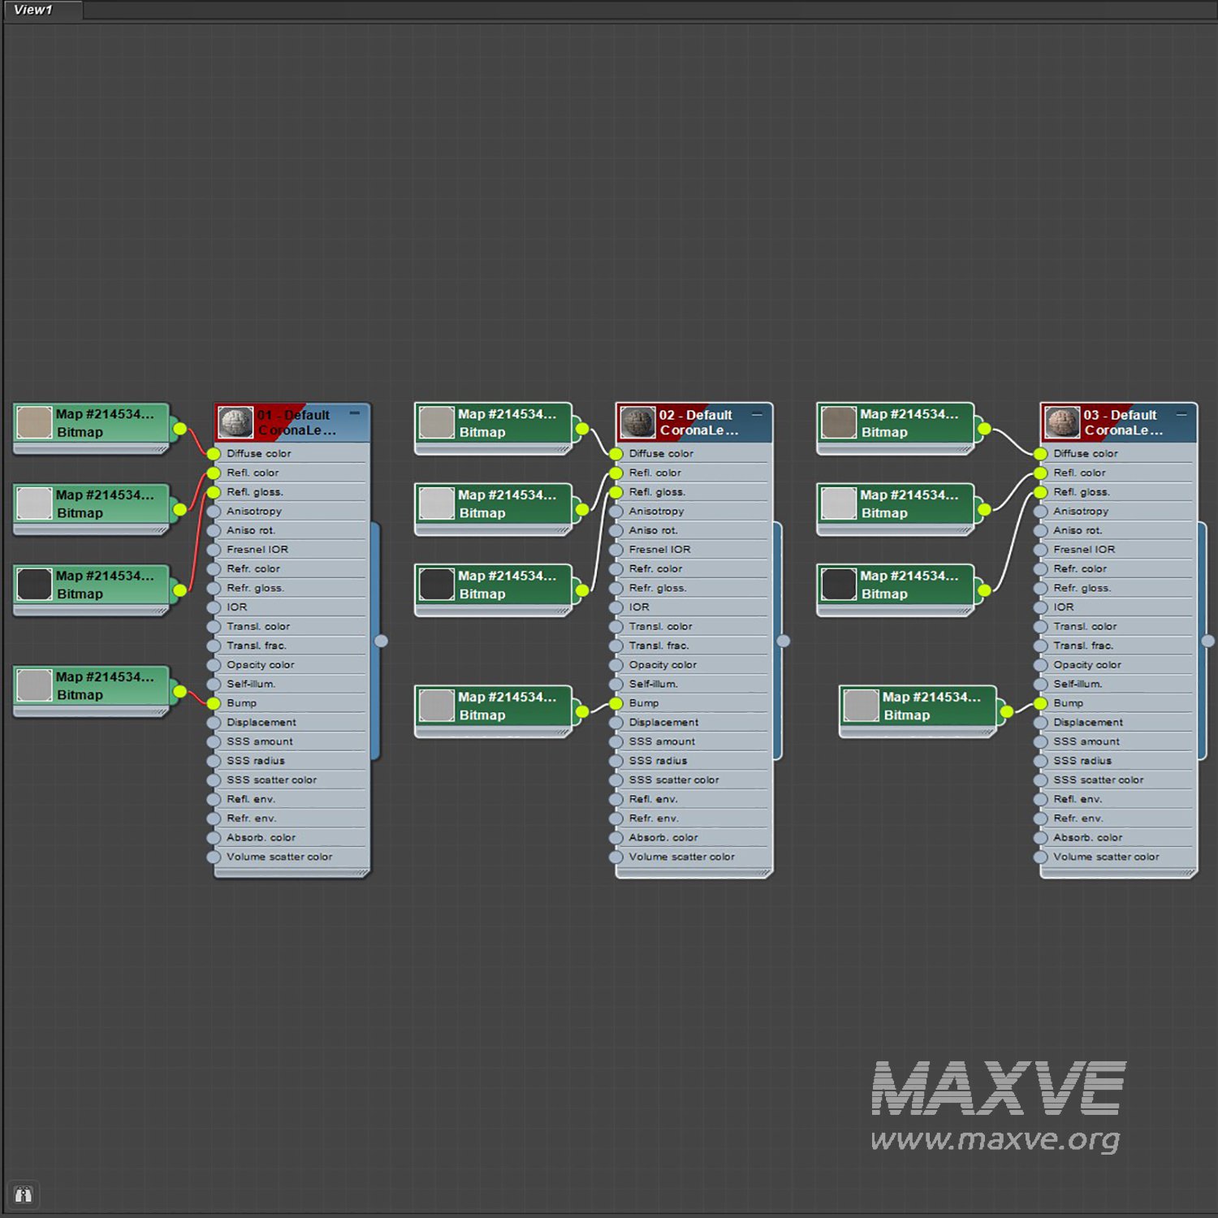Collapse the 02 - Default material node
The height and width of the screenshot is (1218, 1218).
point(757,414)
